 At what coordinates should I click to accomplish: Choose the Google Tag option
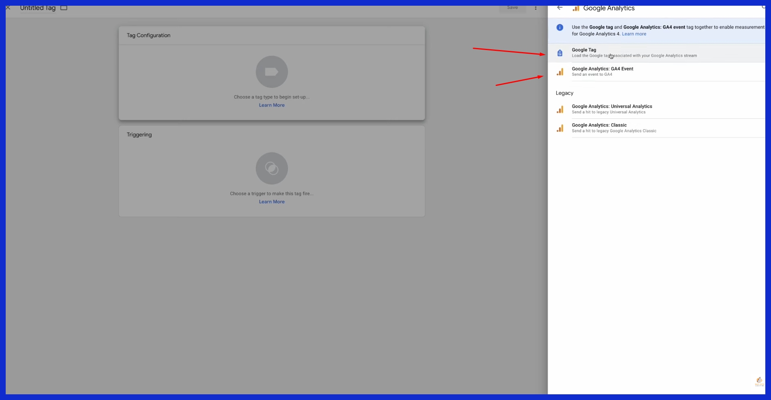[656, 53]
